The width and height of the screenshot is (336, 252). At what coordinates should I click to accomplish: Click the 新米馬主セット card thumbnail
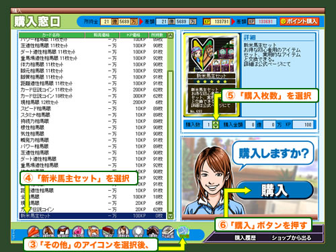click(x=212, y=75)
